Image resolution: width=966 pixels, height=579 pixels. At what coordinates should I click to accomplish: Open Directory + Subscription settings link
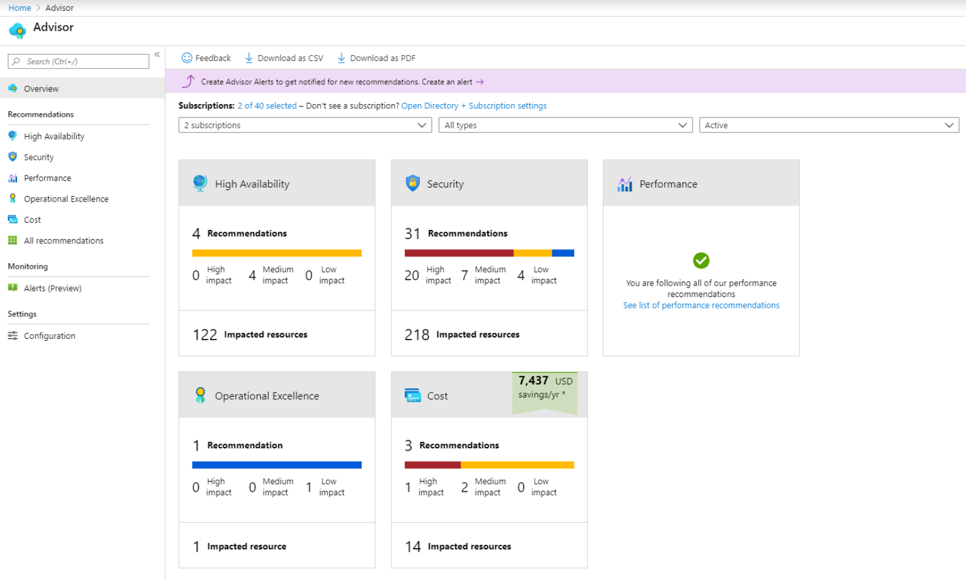[x=474, y=106]
